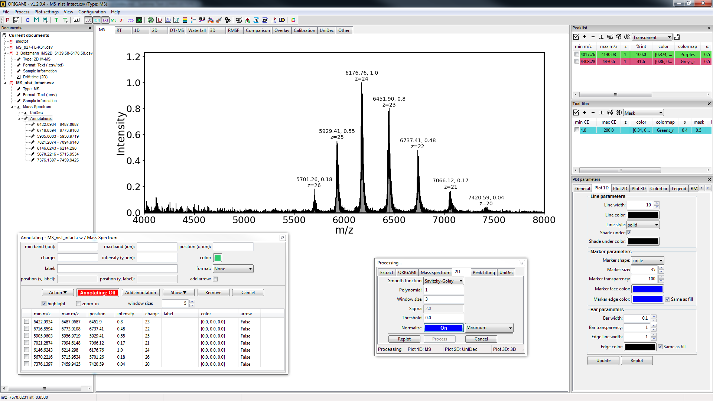The width and height of the screenshot is (713, 401).
Task: Open the Plot settings menu
Action: (46, 12)
